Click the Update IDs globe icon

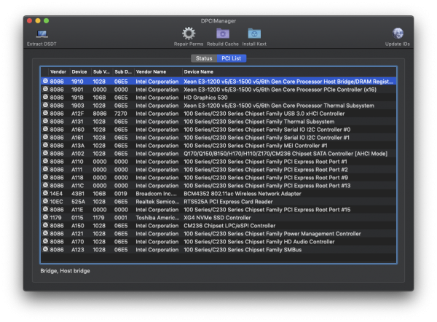pyautogui.click(x=398, y=34)
